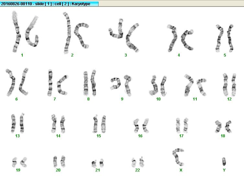The height and width of the screenshot is (187, 244).
Task: Click the green label "14"
Action: click(x=58, y=136)
